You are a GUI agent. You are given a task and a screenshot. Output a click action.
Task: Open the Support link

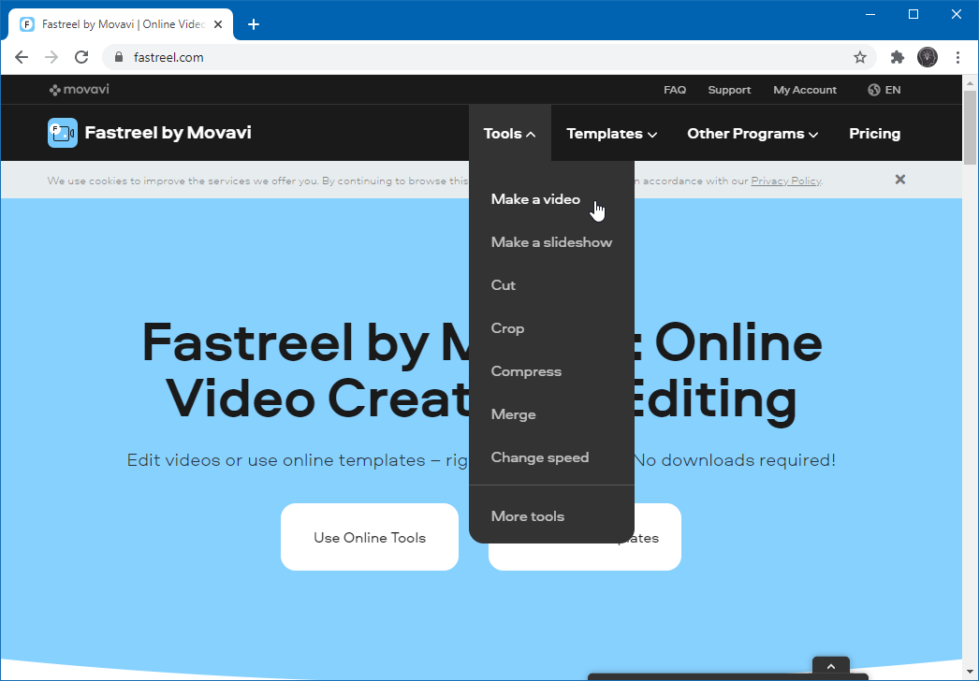(729, 90)
